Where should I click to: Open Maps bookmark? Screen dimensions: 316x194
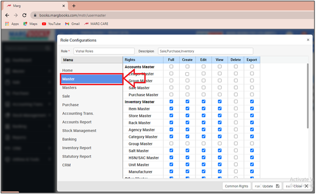coord(30,24)
